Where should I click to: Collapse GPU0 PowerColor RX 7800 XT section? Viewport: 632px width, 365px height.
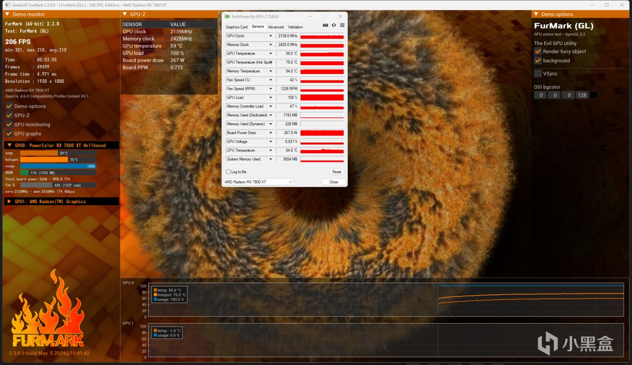point(8,146)
